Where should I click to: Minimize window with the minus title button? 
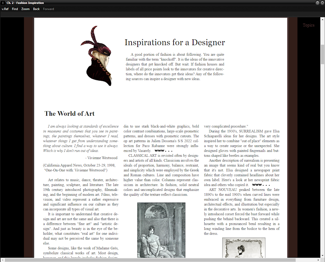(x=317, y=3)
